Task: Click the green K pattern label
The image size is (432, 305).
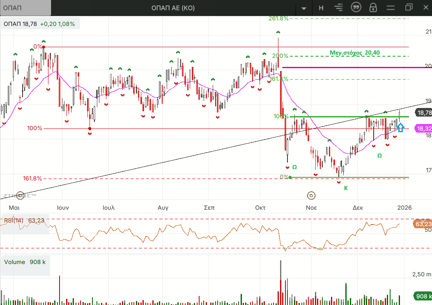Action: (x=346, y=188)
